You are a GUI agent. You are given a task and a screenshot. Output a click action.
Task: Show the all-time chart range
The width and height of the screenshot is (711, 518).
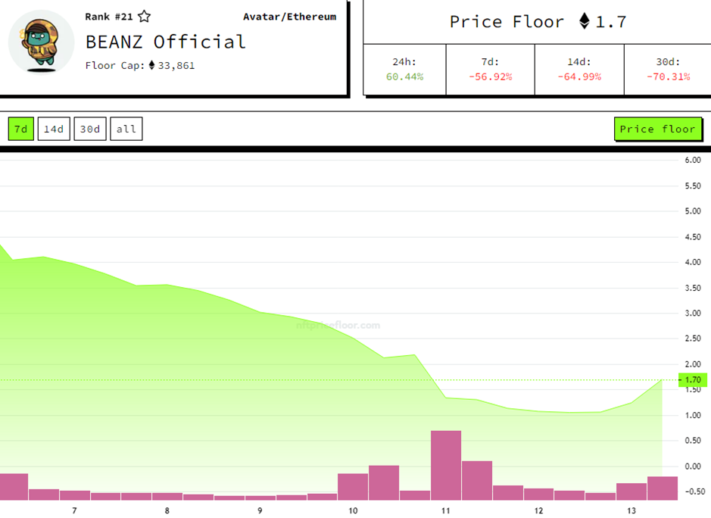point(126,129)
